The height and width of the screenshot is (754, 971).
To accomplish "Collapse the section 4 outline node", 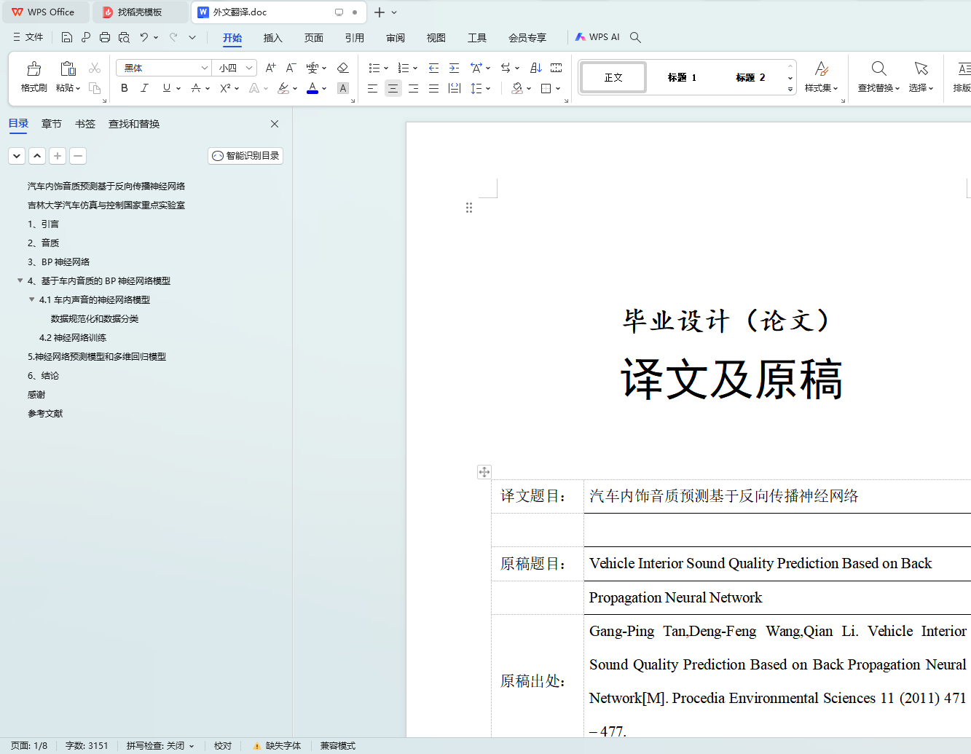I will (x=20, y=280).
